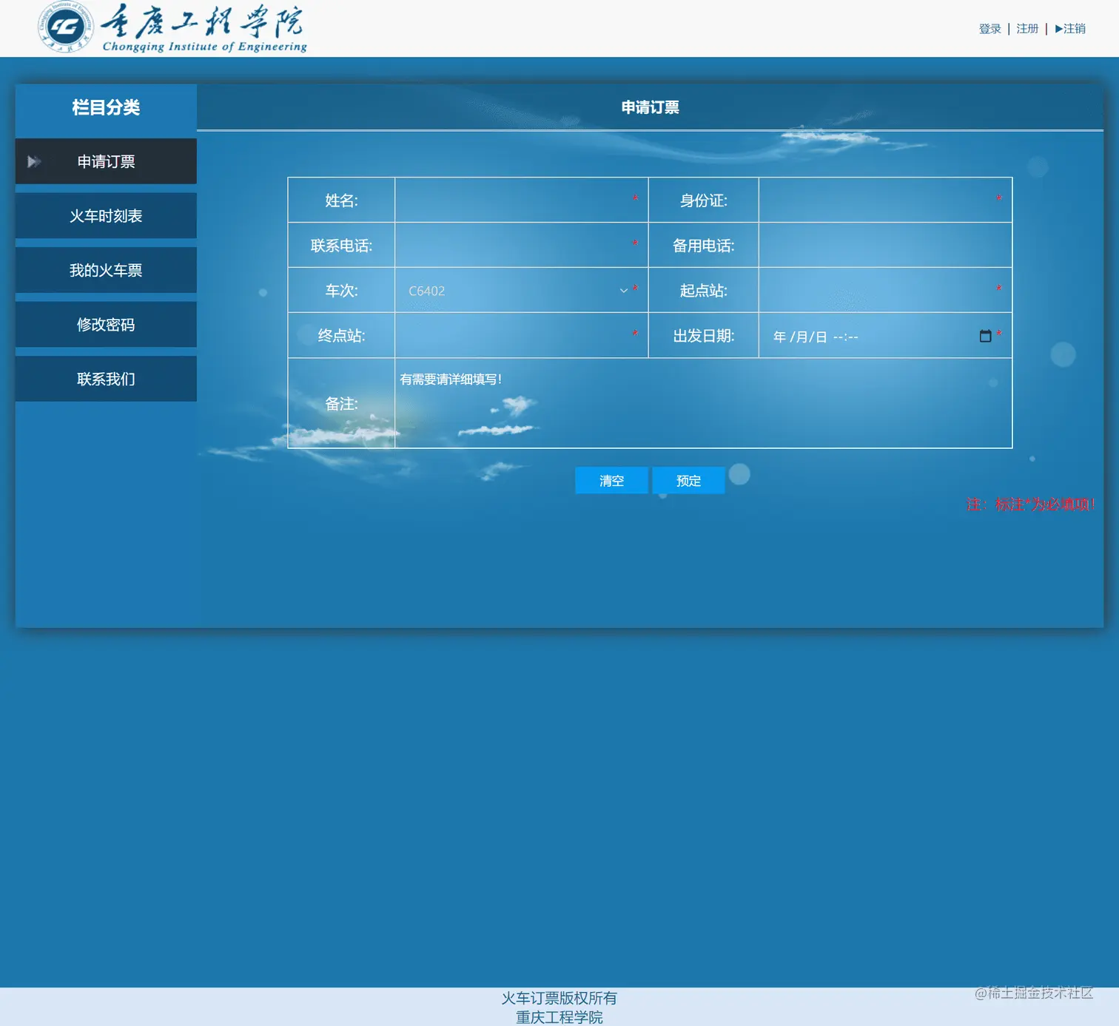Click the footer text 火车订票版权所有
1119x1026 pixels.
click(559, 998)
